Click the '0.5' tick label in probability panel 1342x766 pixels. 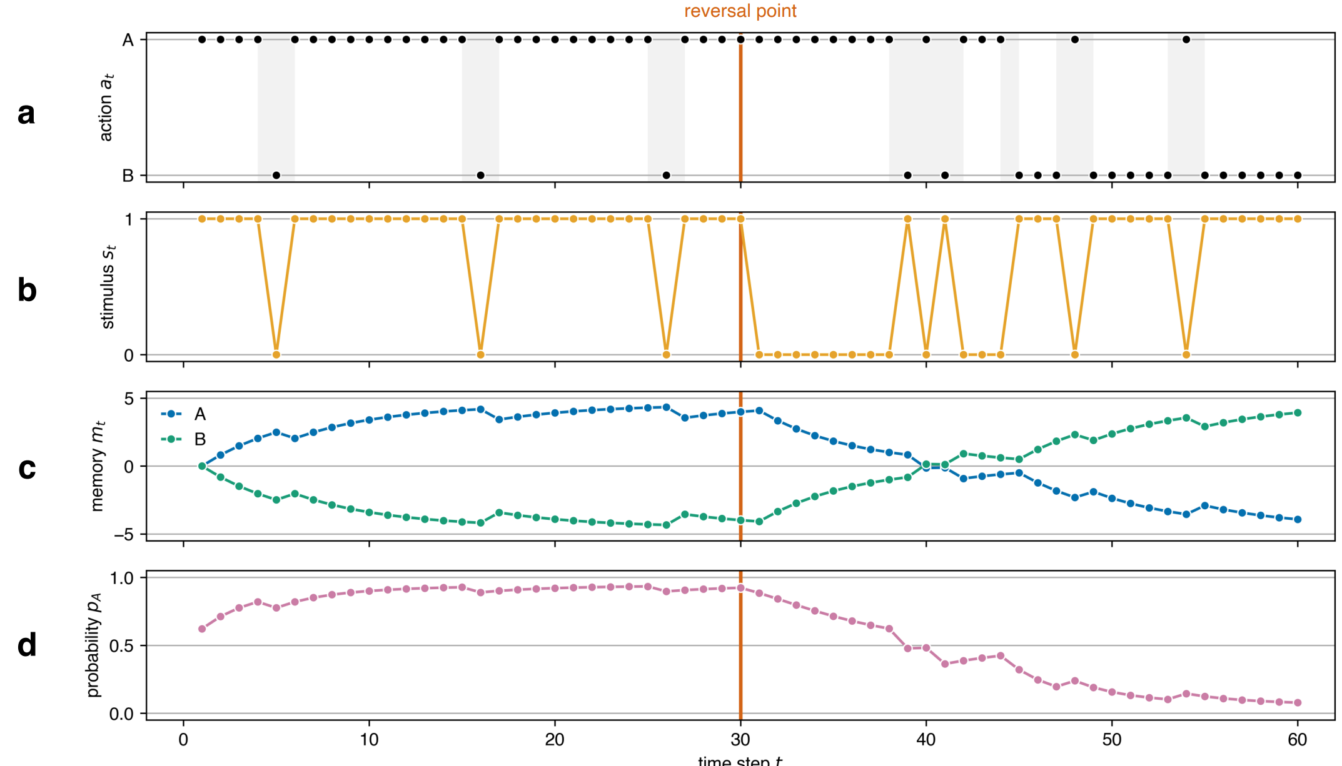pos(121,646)
